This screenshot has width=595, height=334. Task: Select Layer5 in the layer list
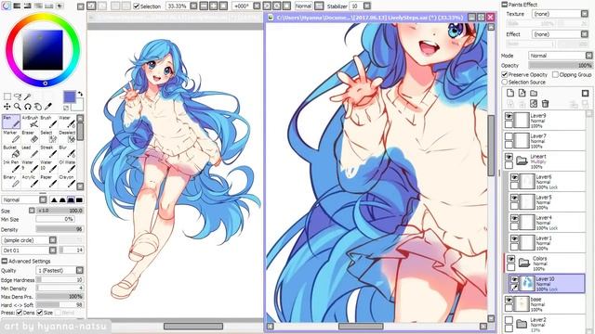pos(548,202)
